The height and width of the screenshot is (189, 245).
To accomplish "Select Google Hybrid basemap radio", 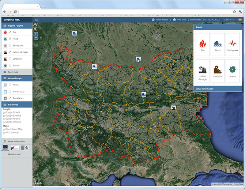I will (x=4, y=119).
